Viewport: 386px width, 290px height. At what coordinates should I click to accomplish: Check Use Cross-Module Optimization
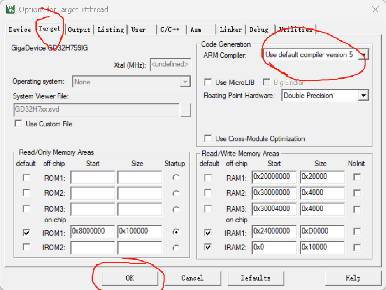pyautogui.click(x=208, y=139)
